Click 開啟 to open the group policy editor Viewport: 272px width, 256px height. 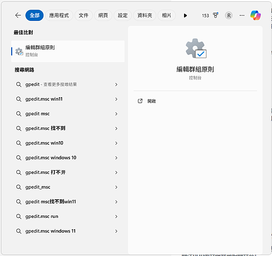click(151, 101)
